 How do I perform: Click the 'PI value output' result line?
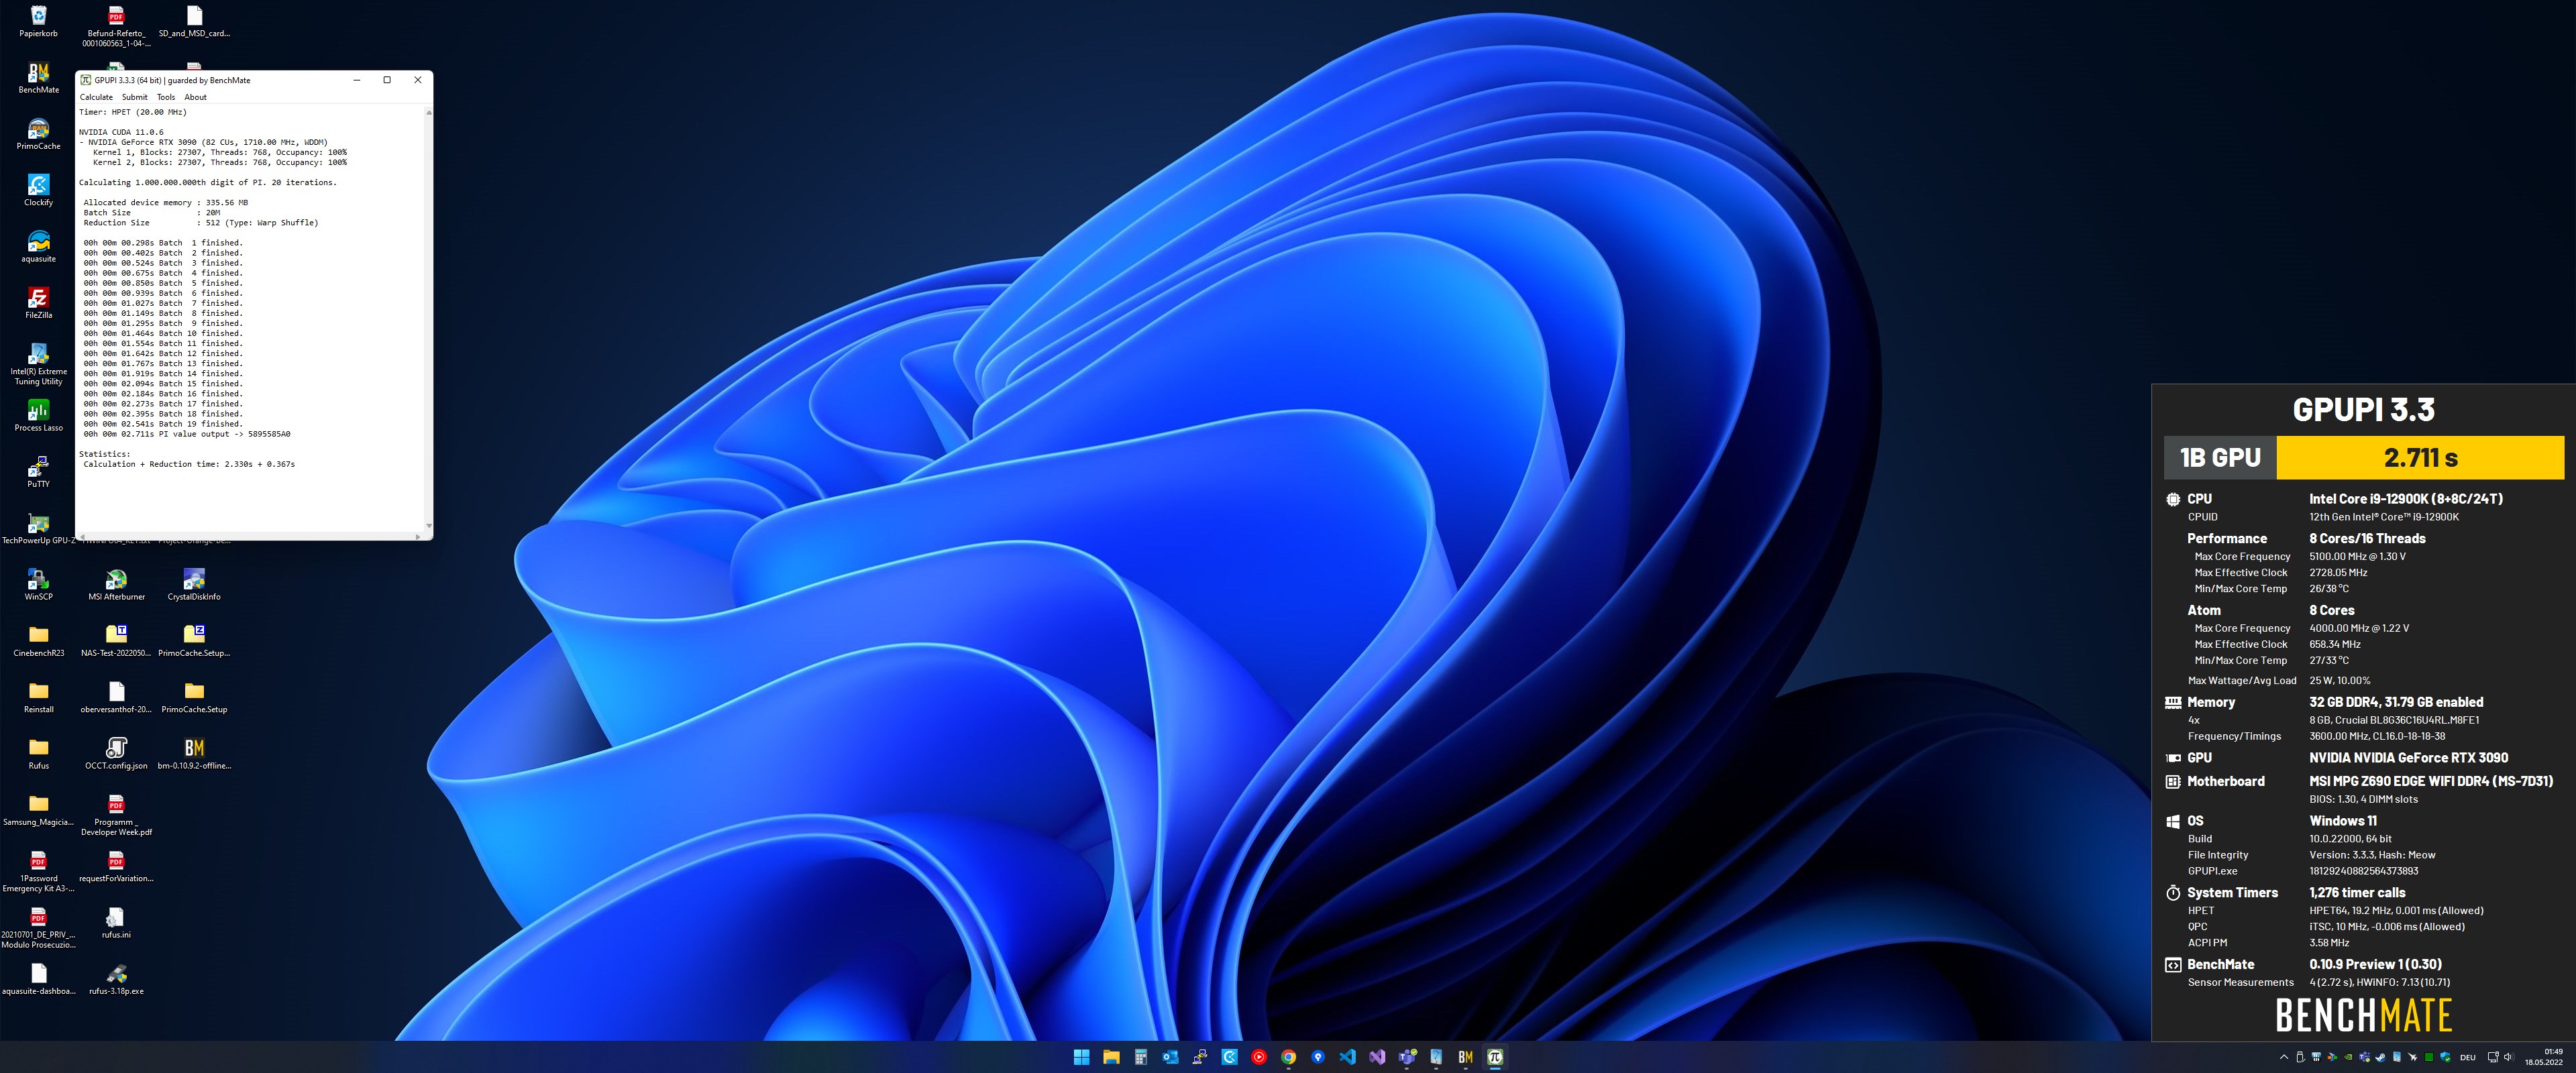click(187, 434)
